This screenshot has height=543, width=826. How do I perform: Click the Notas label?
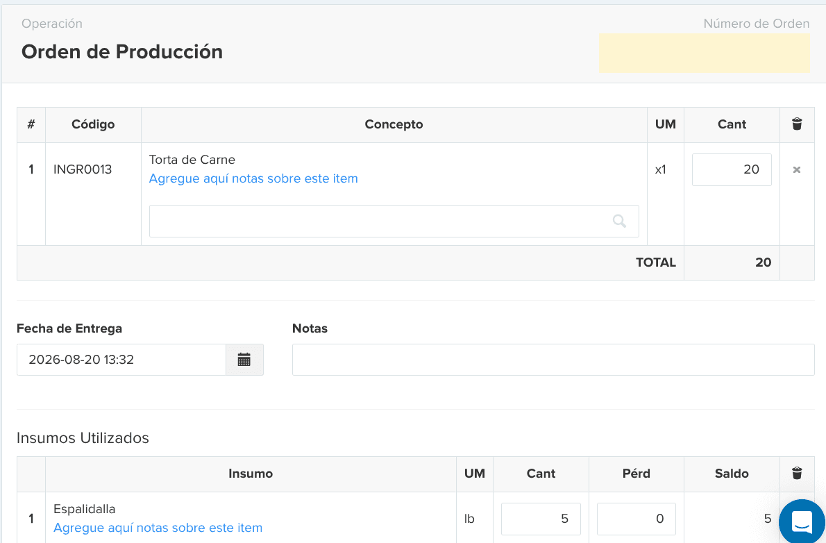click(x=310, y=328)
